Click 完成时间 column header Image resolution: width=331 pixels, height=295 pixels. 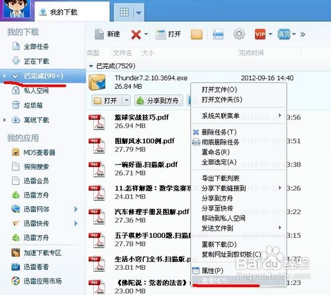pyautogui.click(x=251, y=53)
